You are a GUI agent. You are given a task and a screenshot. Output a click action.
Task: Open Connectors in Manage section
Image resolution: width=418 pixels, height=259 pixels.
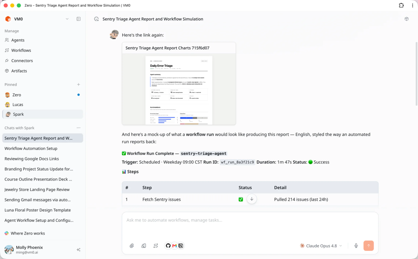coord(22,60)
